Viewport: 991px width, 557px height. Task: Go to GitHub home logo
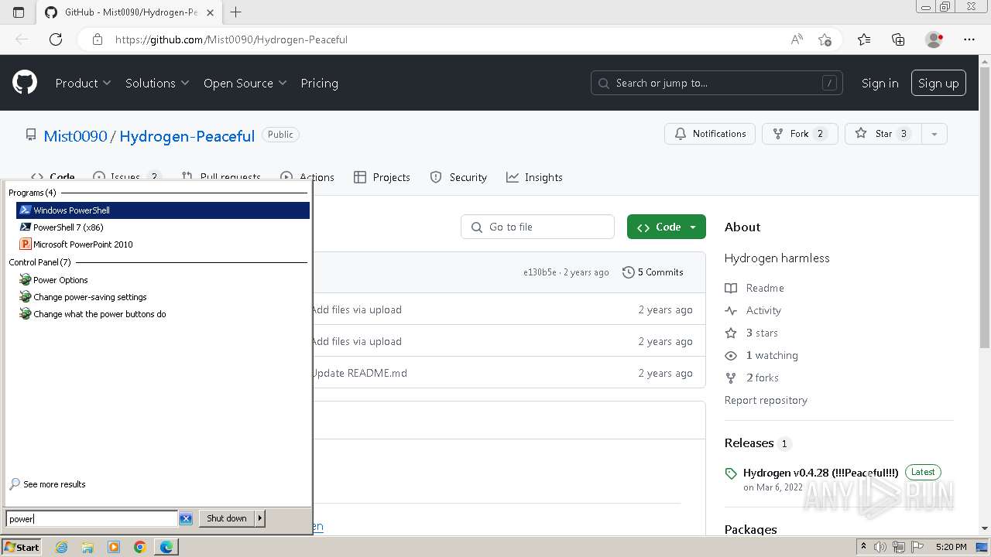[x=25, y=83]
